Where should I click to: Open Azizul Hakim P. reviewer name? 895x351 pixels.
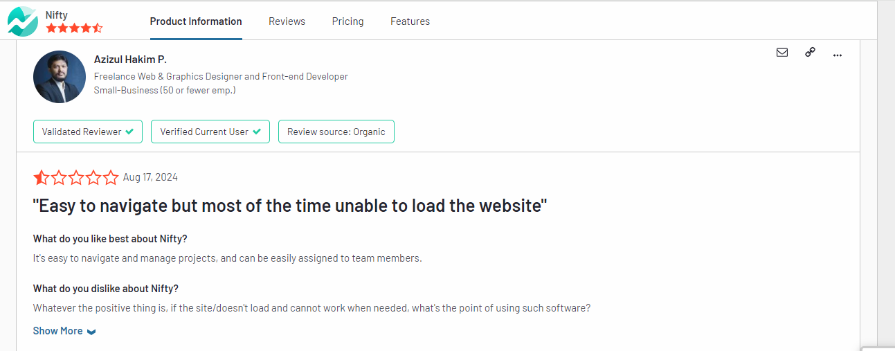(130, 60)
